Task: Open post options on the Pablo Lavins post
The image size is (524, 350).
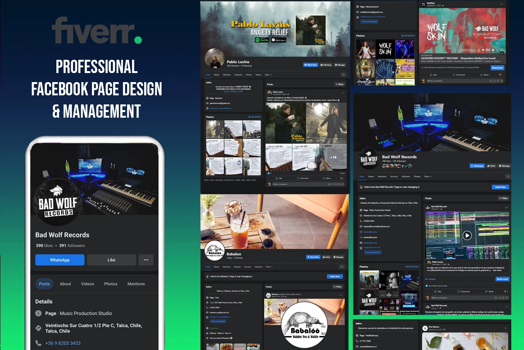Action: click(343, 92)
